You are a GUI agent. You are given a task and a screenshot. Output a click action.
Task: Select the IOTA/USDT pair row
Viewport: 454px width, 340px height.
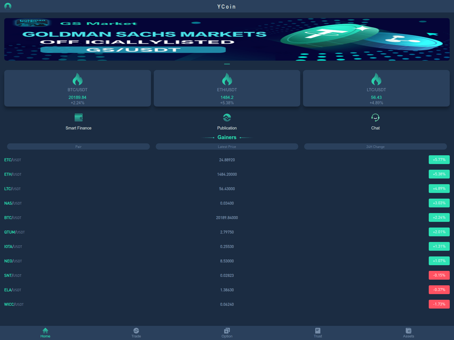coord(227,246)
